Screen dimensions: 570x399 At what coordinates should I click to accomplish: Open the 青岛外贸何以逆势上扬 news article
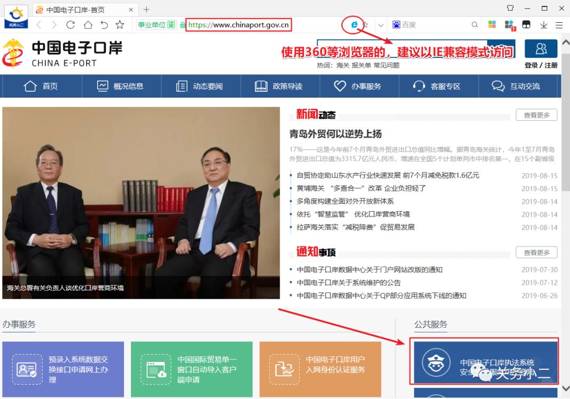pos(336,134)
